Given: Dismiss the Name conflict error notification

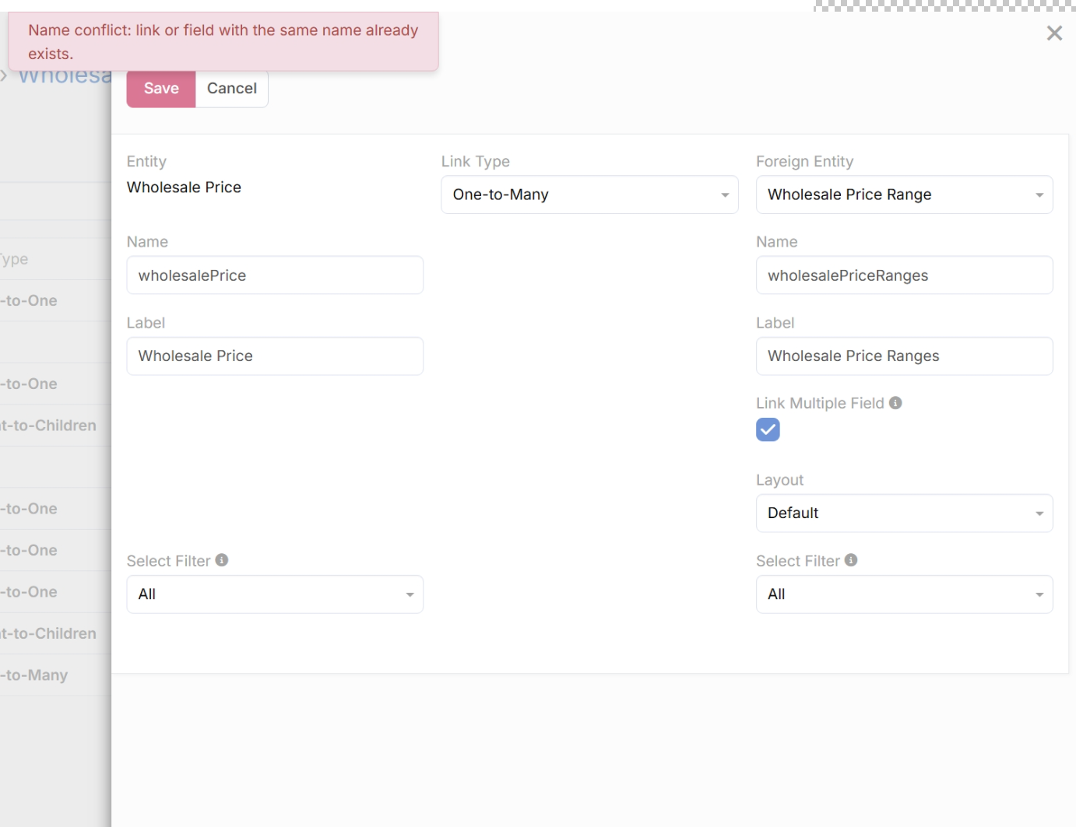Looking at the screenshot, I should click(x=223, y=42).
